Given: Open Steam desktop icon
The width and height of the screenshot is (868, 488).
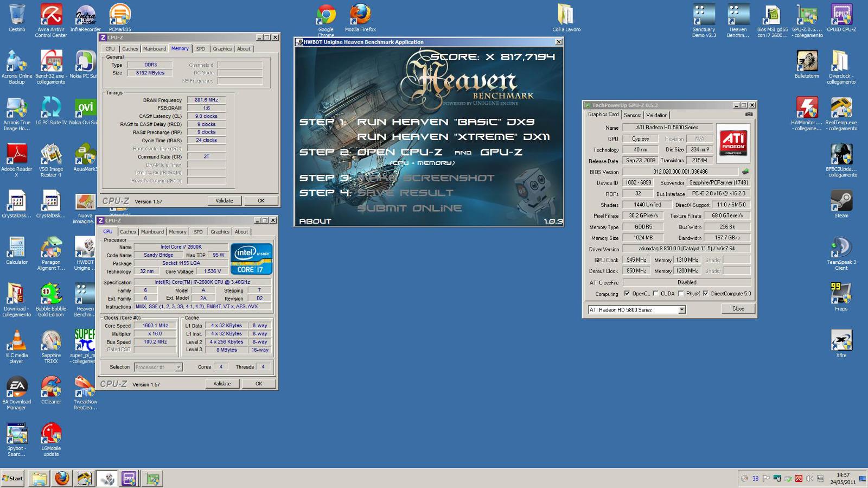Looking at the screenshot, I should click(841, 204).
